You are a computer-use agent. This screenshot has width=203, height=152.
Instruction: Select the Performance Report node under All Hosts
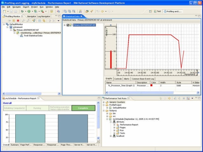(x=129, y=125)
